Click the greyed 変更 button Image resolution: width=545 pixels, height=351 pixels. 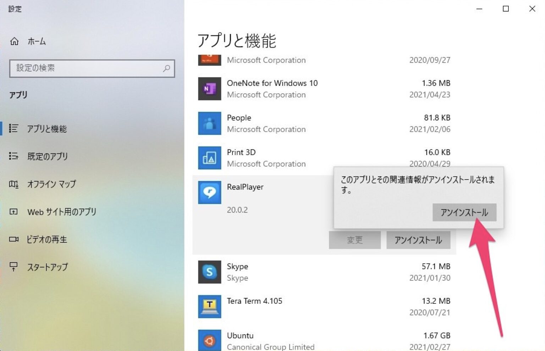355,240
